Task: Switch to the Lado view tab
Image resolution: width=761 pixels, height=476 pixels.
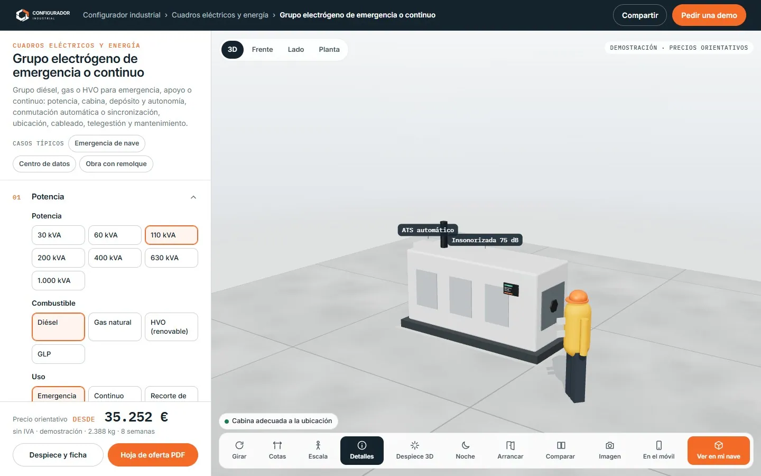Action: (x=296, y=50)
